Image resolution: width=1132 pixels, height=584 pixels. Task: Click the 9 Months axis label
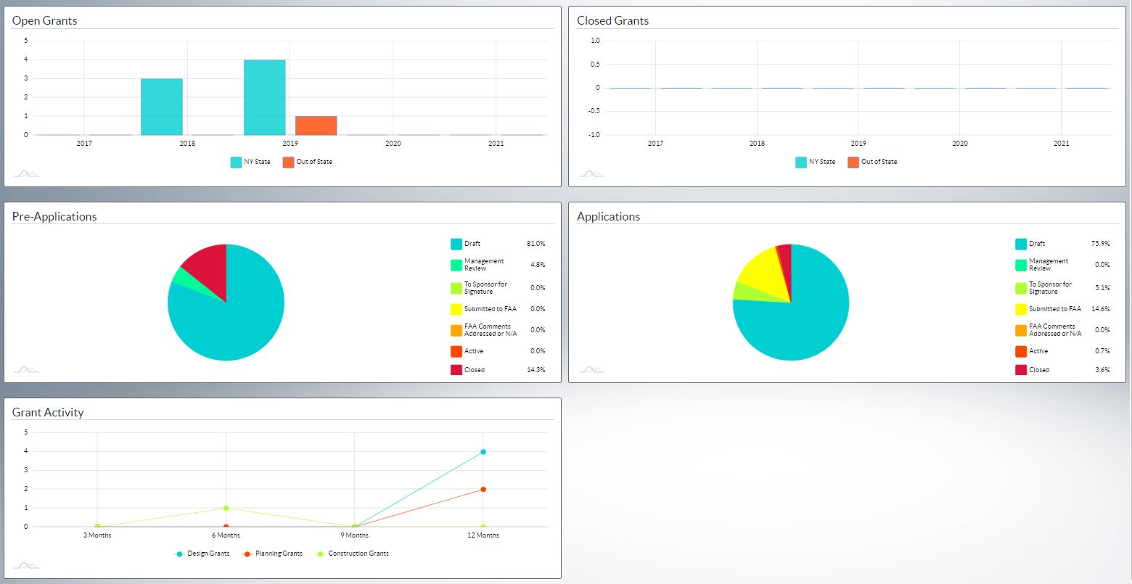(x=355, y=535)
